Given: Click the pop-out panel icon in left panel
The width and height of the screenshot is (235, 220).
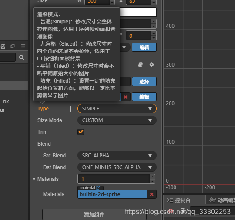Looking at the screenshot, I should [x=13, y=46].
